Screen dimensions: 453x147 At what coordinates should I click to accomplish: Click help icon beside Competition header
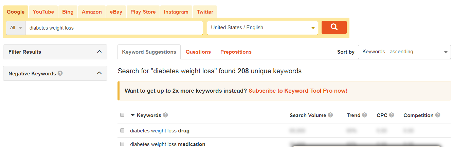[x=438, y=115]
